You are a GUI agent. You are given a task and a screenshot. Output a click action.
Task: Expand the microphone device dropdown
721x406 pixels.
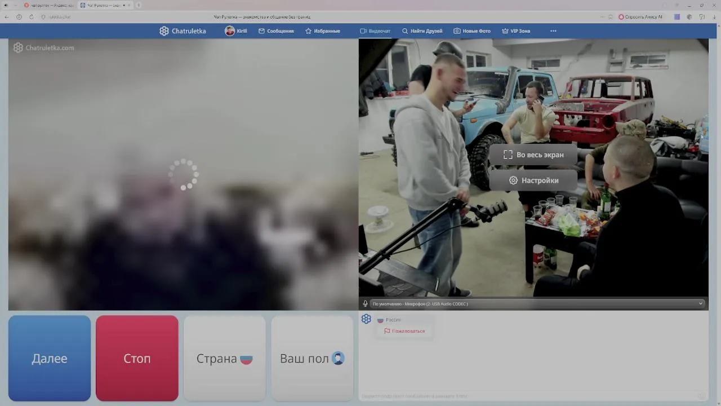point(537,304)
